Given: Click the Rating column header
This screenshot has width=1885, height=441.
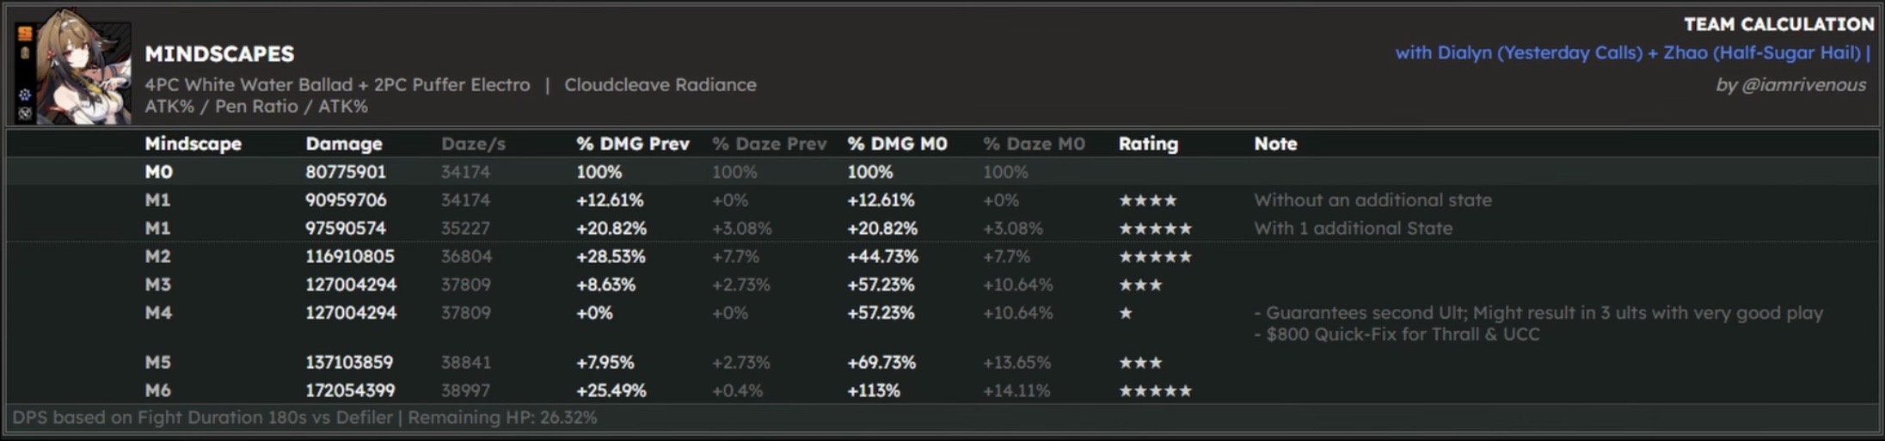Looking at the screenshot, I should click(1148, 144).
